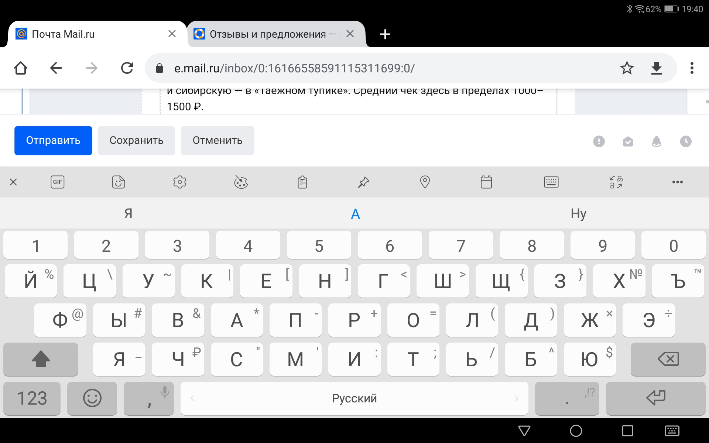Open keyboard sticker panel
This screenshot has width=709, height=443.
coord(119,182)
